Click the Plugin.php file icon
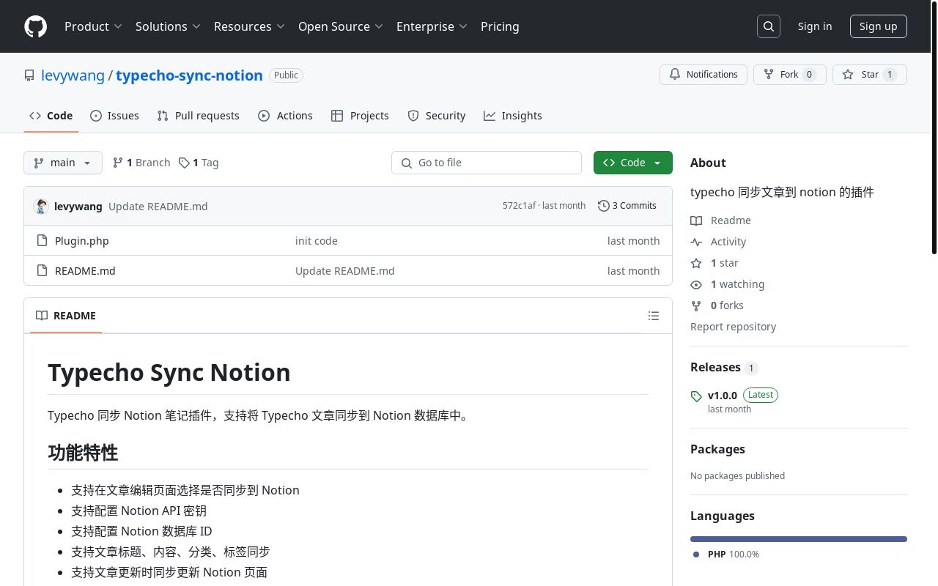 [x=42, y=241]
